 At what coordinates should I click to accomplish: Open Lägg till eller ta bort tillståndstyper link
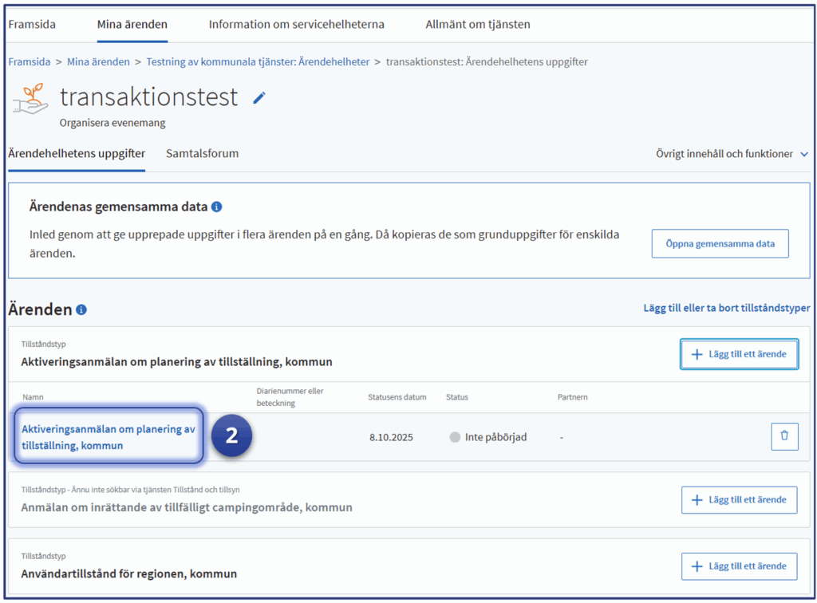click(726, 308)
